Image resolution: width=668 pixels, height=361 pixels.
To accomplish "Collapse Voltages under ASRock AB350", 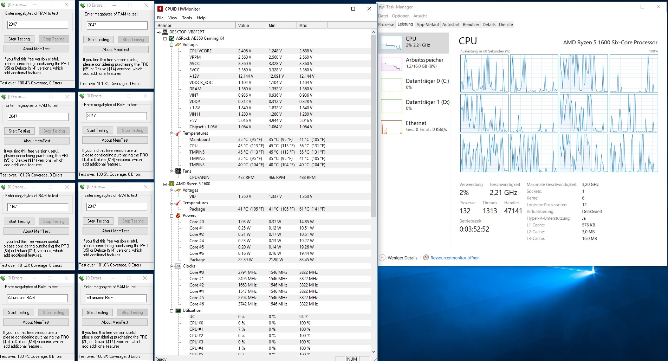I will tap(172, 45).
